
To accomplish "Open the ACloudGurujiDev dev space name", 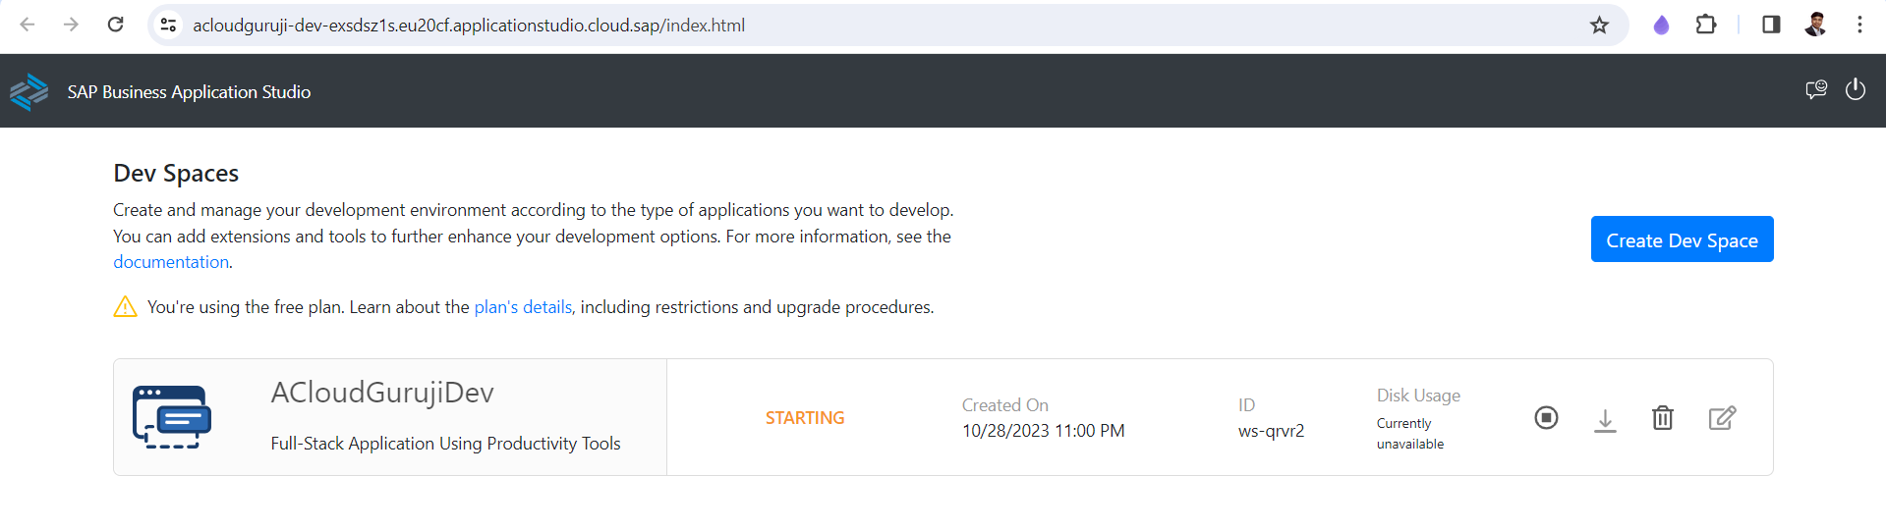I will click(x=382, y=393).
